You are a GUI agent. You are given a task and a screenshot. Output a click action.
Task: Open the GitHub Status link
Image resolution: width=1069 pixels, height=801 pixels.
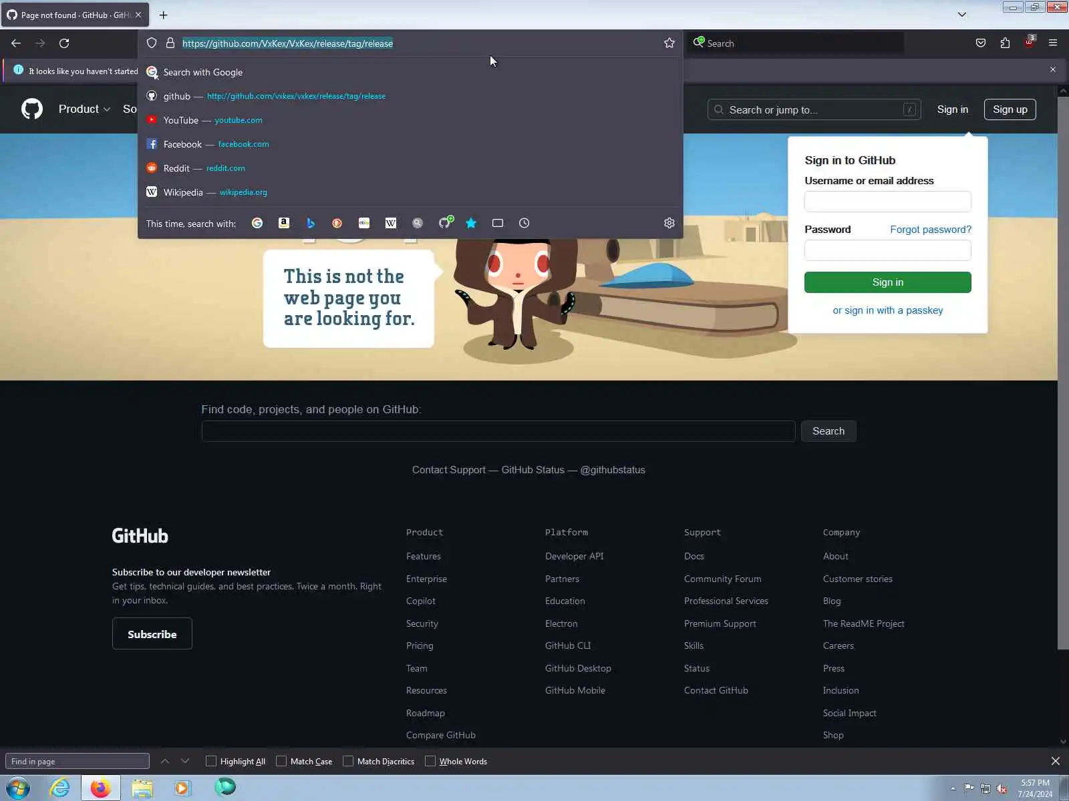tap(533, 470)
